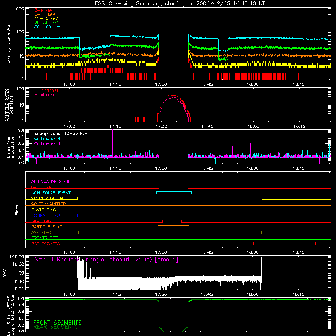Click the 17:00 time label under particle rates panel
Viewport: 336px width, 336px height.
tap(69, 126)
